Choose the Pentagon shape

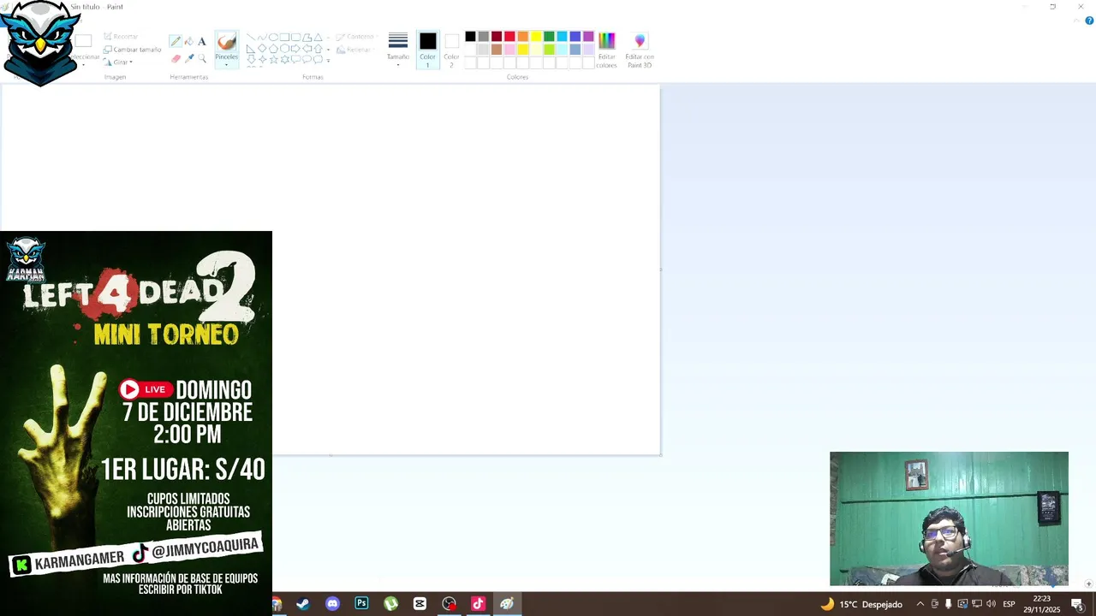(x=273, y=49)
